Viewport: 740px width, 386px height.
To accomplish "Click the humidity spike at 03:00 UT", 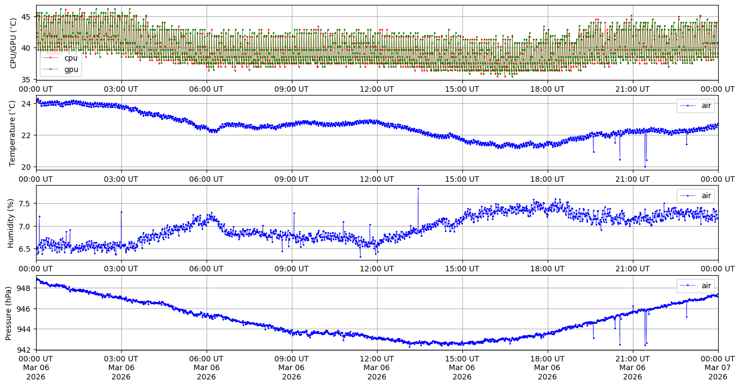I will pyautogui.click(x=121, y=212).
